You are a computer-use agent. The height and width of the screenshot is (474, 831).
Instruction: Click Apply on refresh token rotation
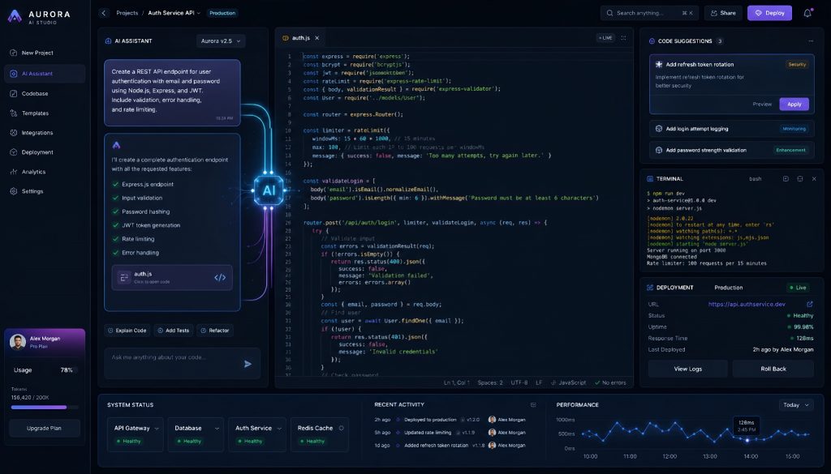click(x=794, y=105)
